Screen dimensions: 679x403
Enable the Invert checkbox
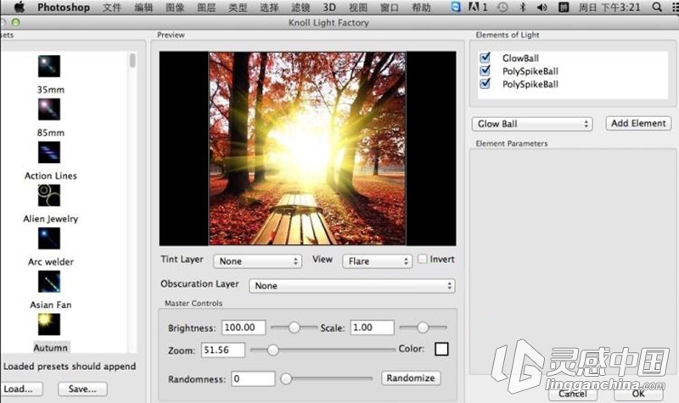click(x=422, y=260)
